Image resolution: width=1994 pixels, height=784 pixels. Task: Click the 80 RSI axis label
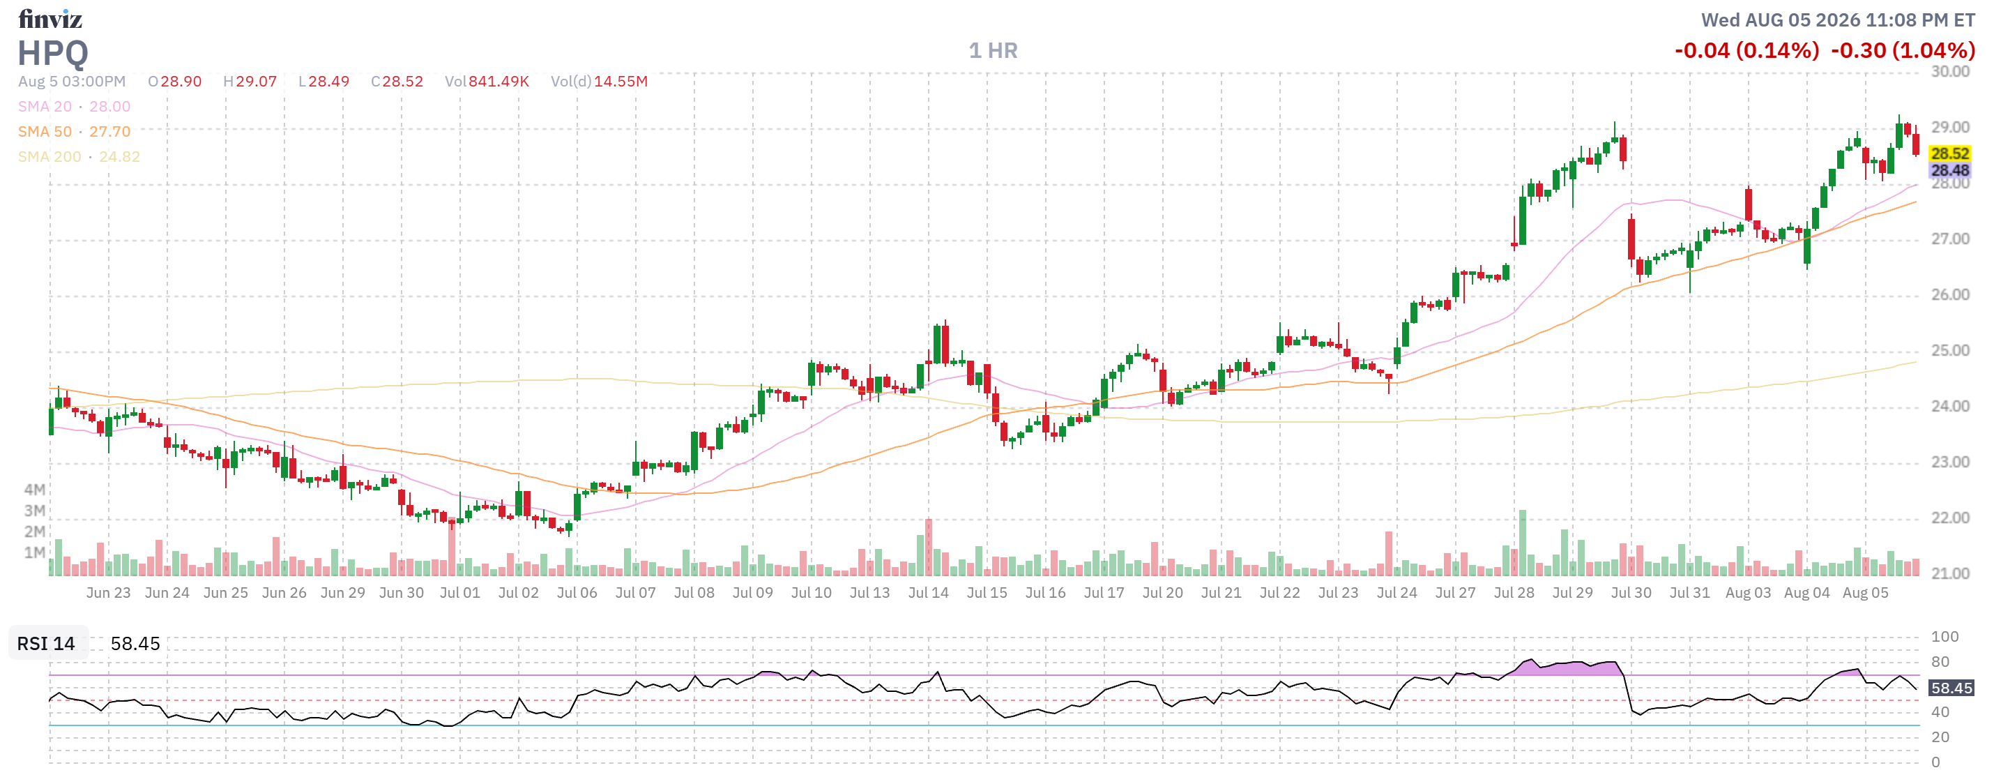pos(1940,662)
